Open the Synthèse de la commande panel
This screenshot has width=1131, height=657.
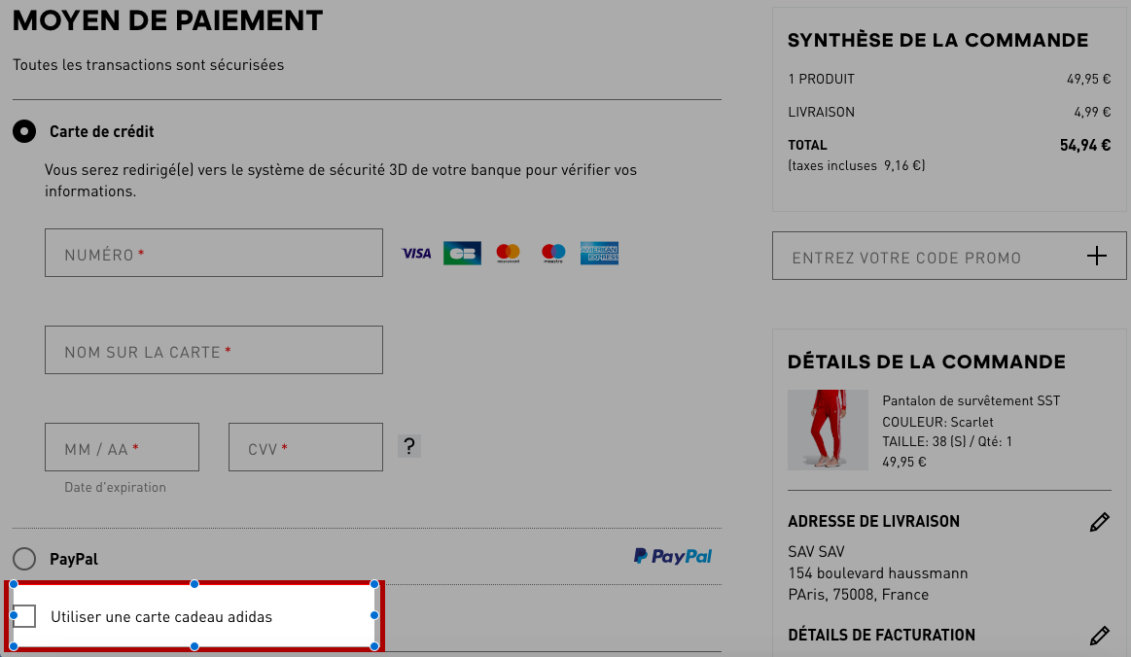[937, 40]
